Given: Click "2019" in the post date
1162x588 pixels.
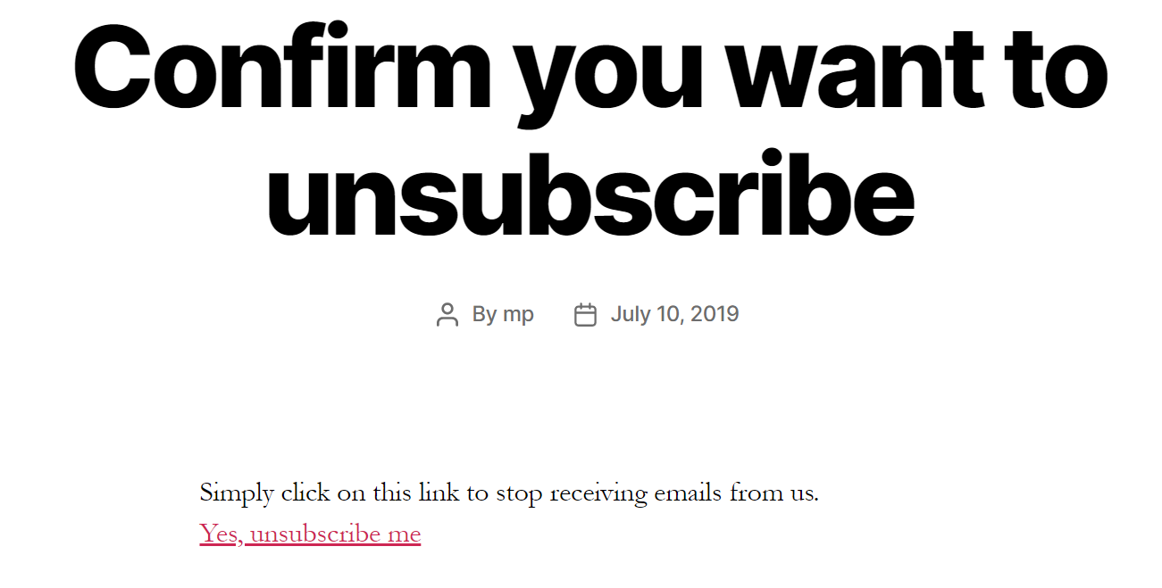Looking at the screenshot, I should coord(715,314).
